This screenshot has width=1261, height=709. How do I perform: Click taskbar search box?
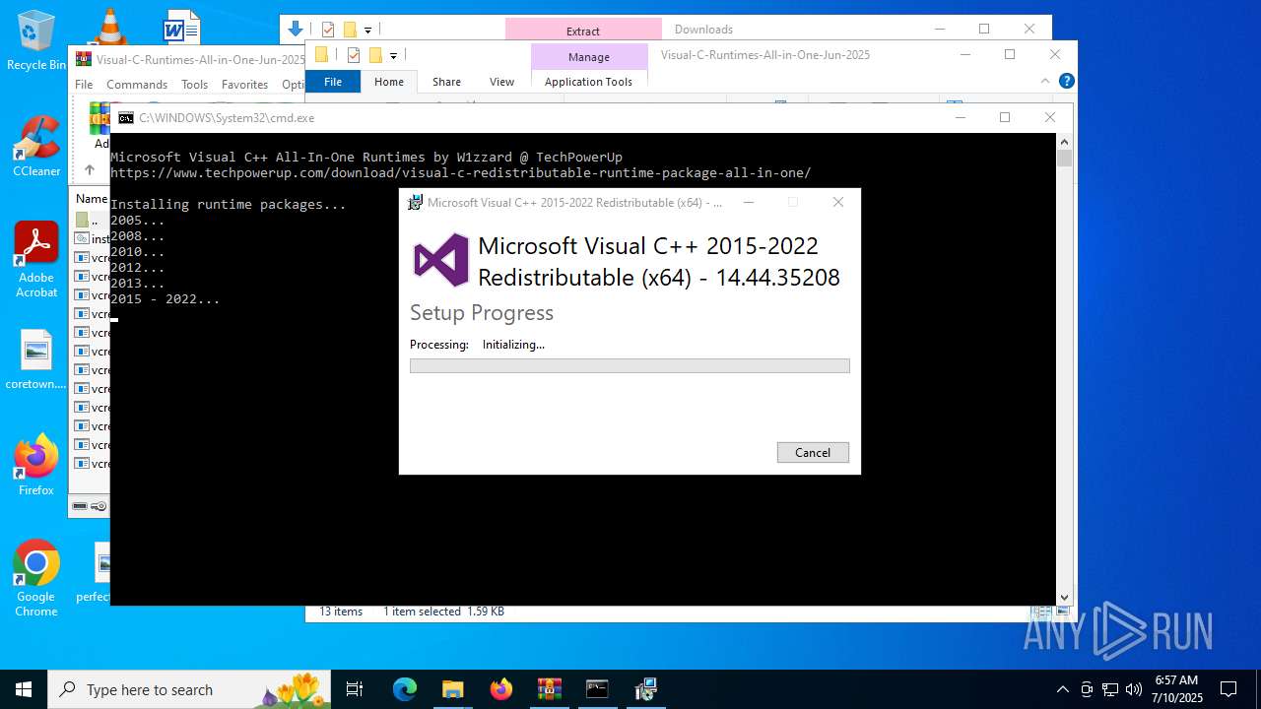190,689
